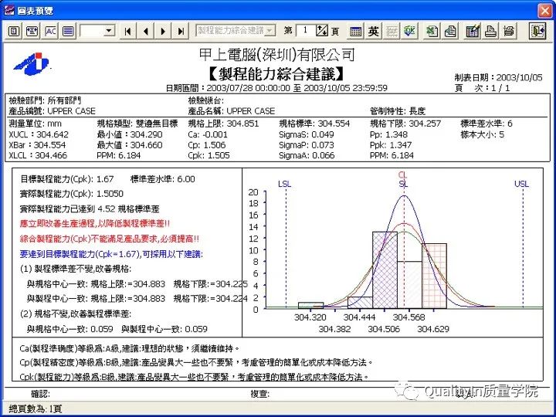Click the fit-page-width toolbar icon
This screenshot has height=417, width=556.
click(32, 31)
